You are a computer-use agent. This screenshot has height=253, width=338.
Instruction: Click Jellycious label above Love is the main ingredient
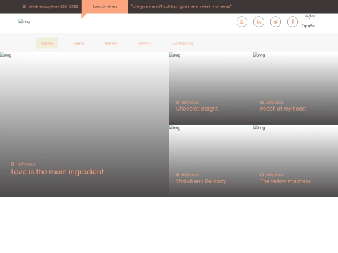(26, 164)
